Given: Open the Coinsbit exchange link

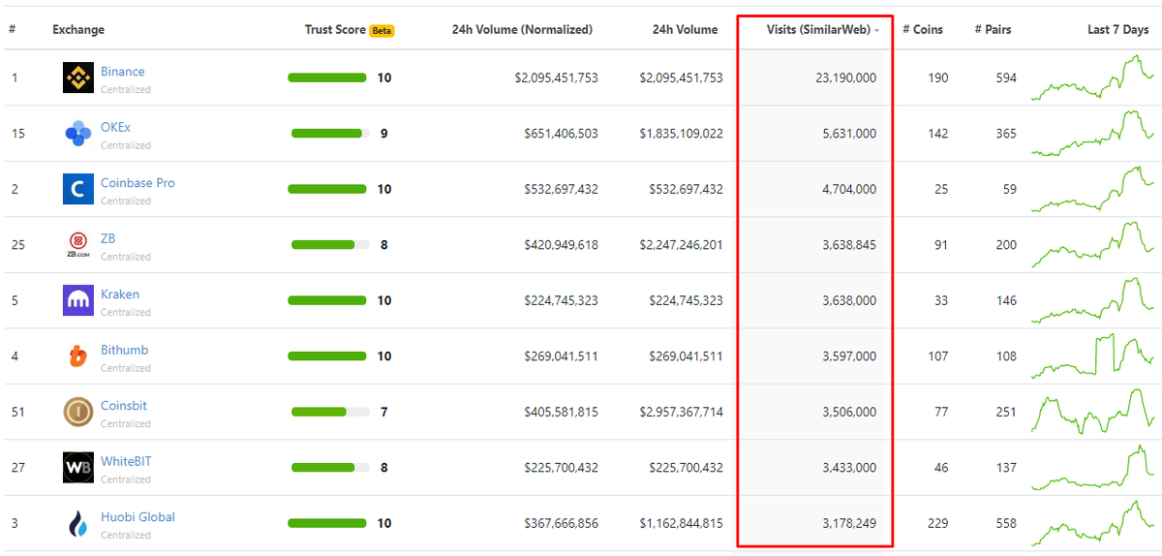Looking at the screenshot, I should coord(124,406).
